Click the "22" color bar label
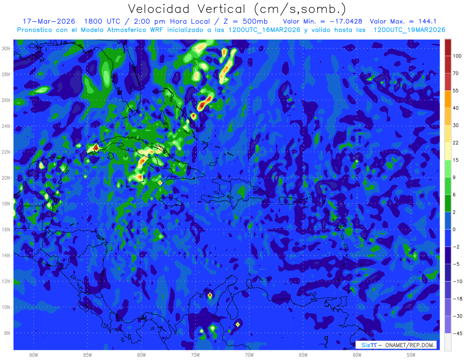Viewport: 466px width, 360px height. click(x=456, y=143)
